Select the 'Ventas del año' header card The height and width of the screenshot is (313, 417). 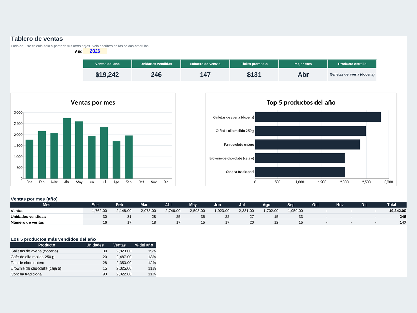coord(107,64)
